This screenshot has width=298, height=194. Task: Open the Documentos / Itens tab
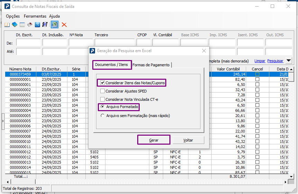click(x=112, y=65)
